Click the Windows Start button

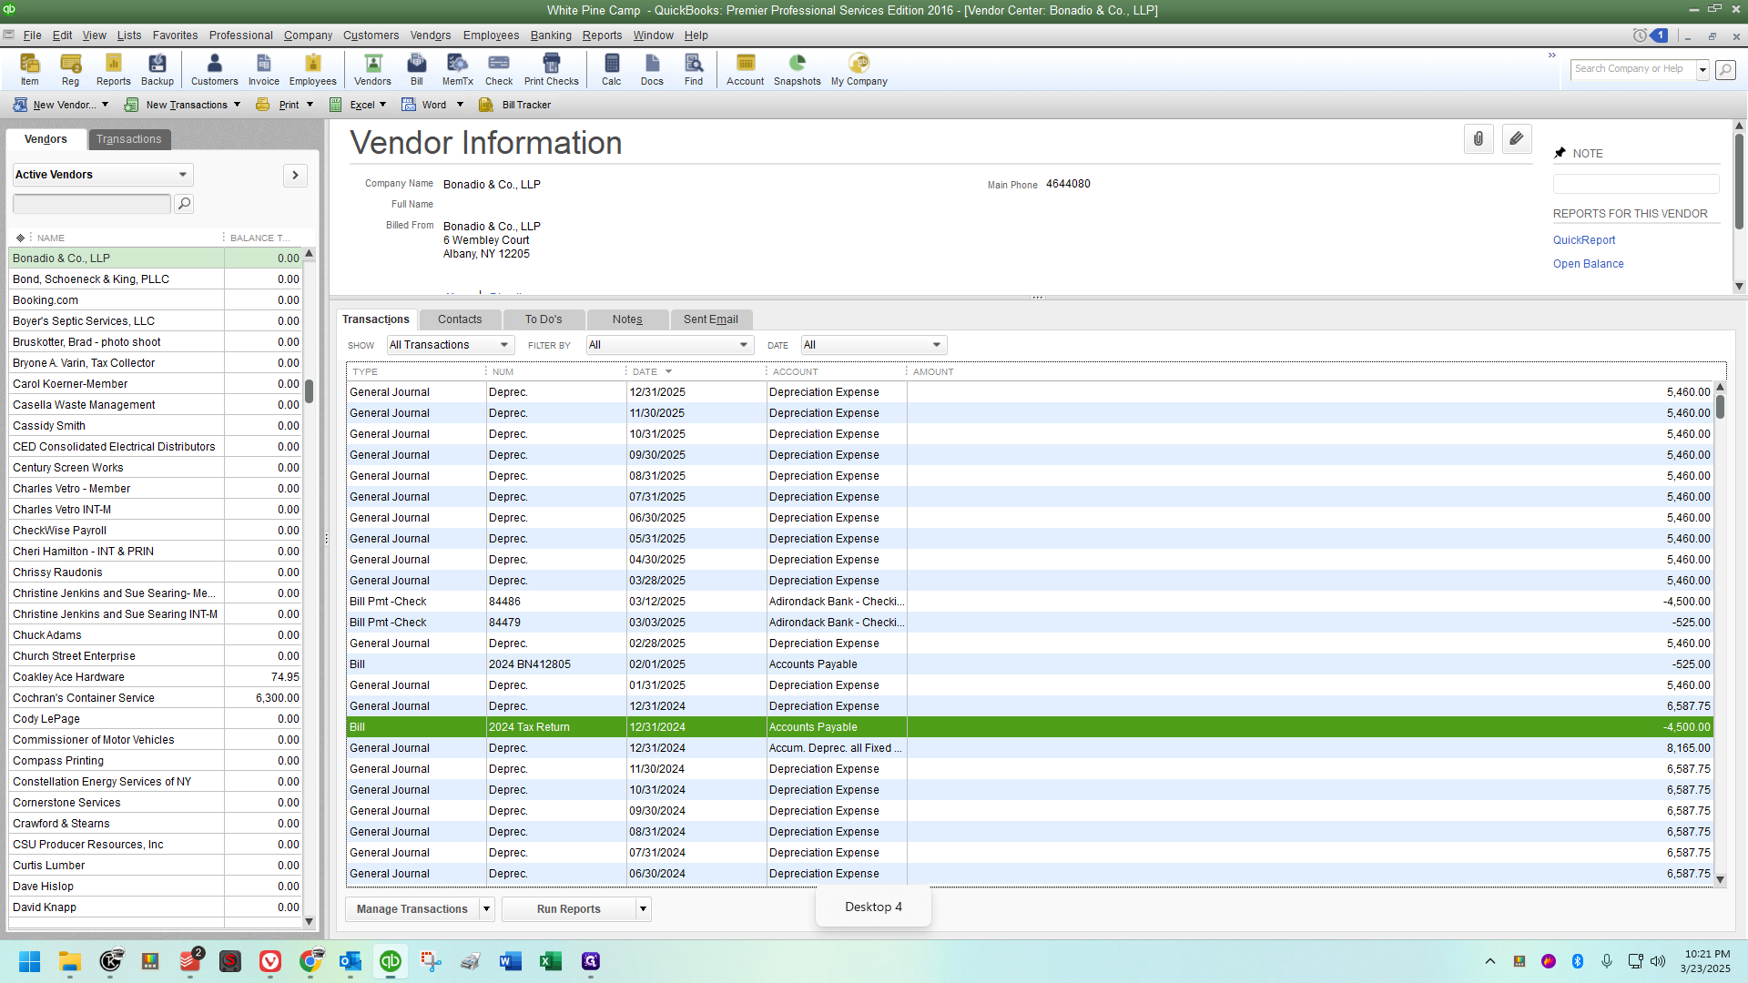tap(30, 961)
